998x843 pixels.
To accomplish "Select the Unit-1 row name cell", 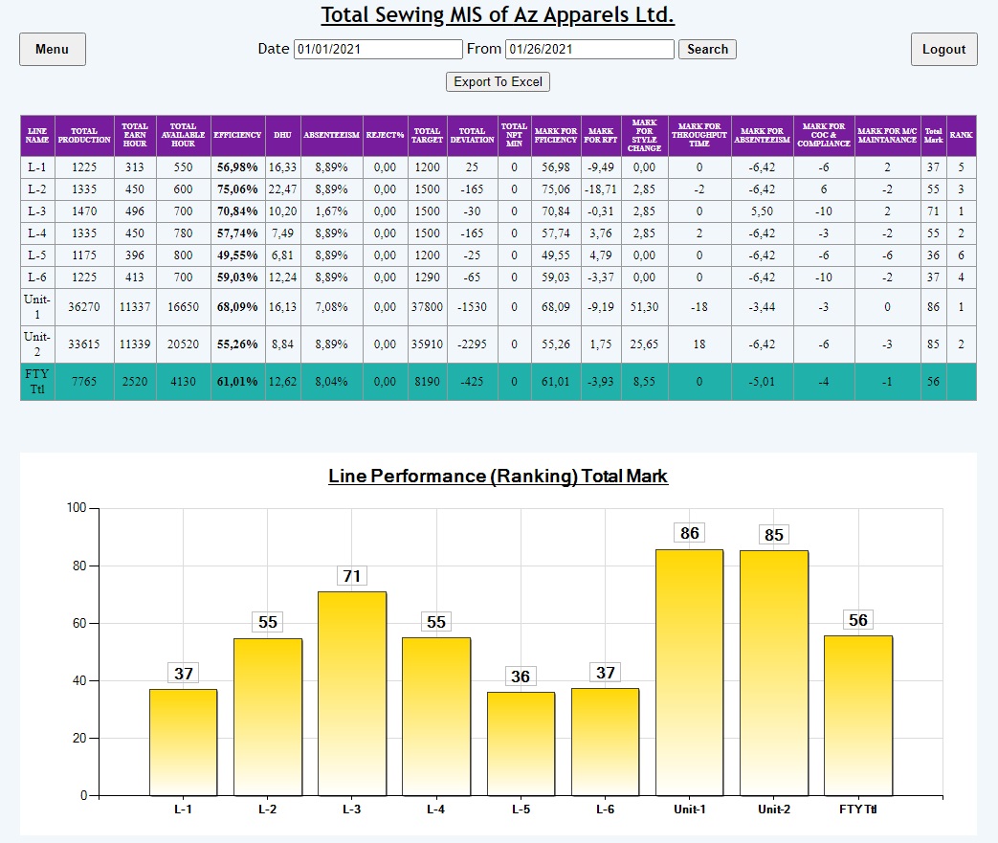I will click(x=37, y=307).
